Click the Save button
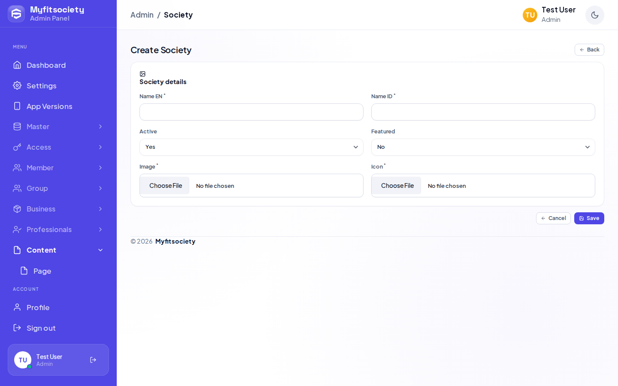618x386 pixels. 589,218
